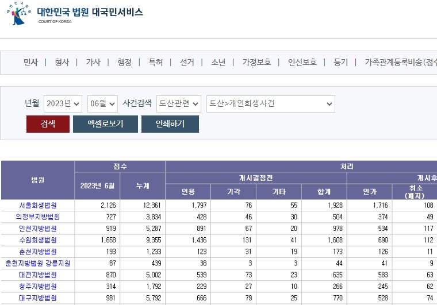Select the 9,355 cumulative cell
The width and height of the screenshot is (437, 305).
click(x=143, y=240)
